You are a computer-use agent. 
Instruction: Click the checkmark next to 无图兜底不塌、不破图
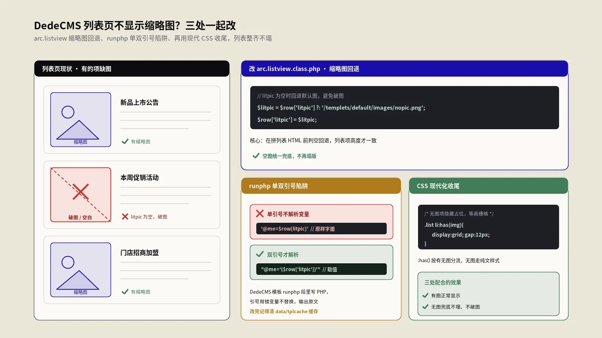(426, 307)
